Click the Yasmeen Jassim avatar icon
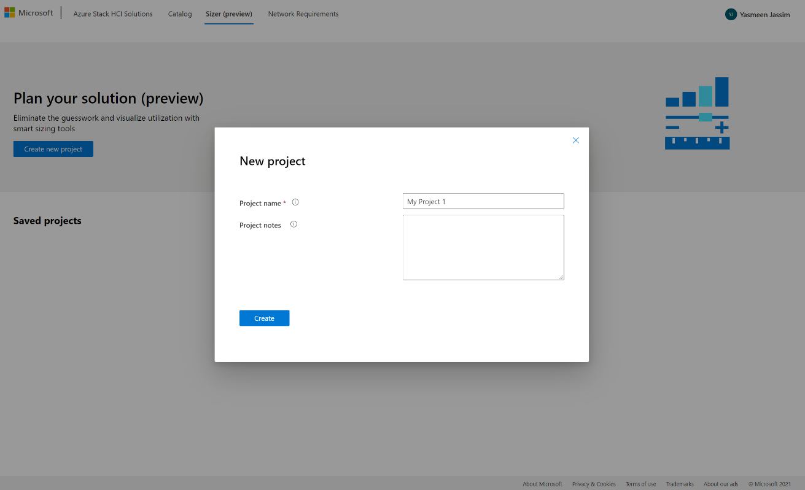 click(x=731, y=14)
